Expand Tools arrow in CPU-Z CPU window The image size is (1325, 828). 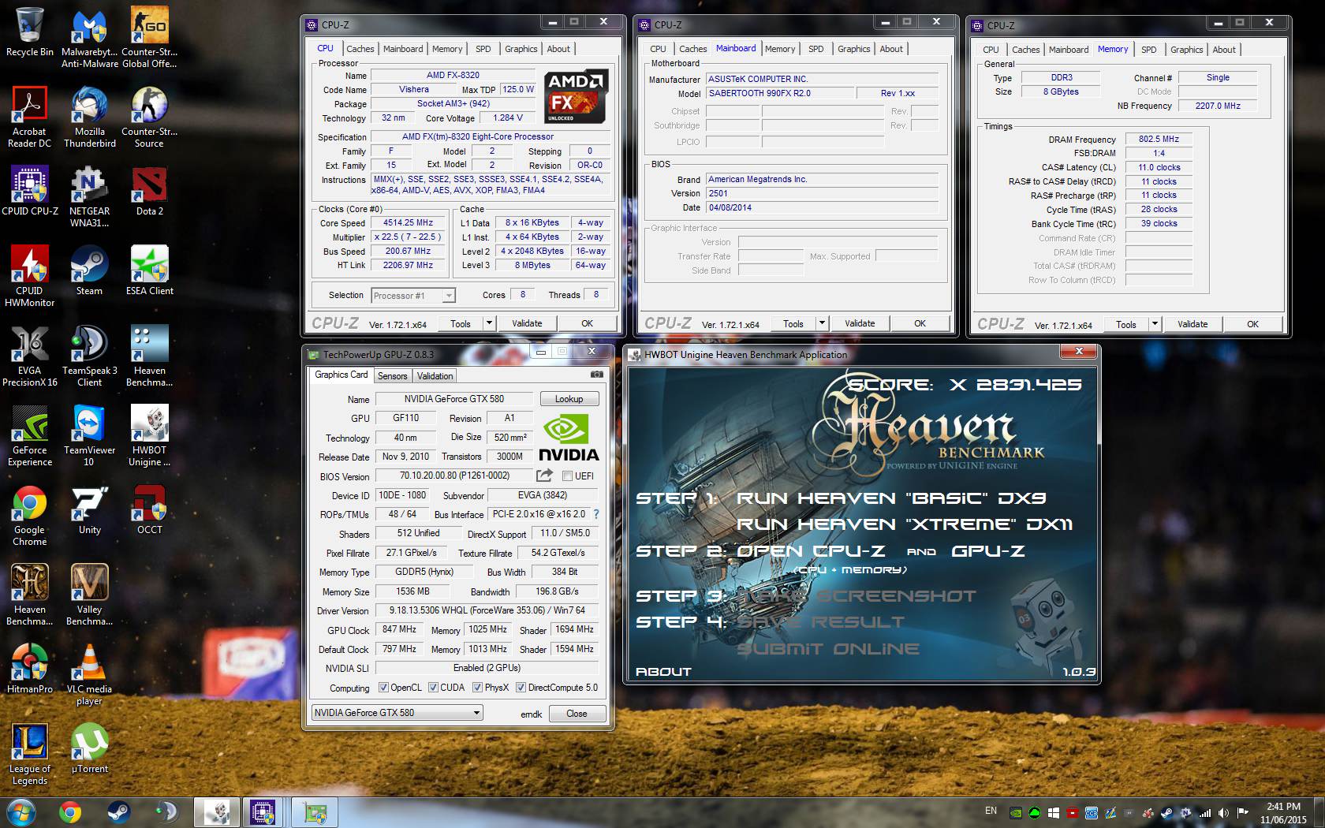(x=489, y=323)
